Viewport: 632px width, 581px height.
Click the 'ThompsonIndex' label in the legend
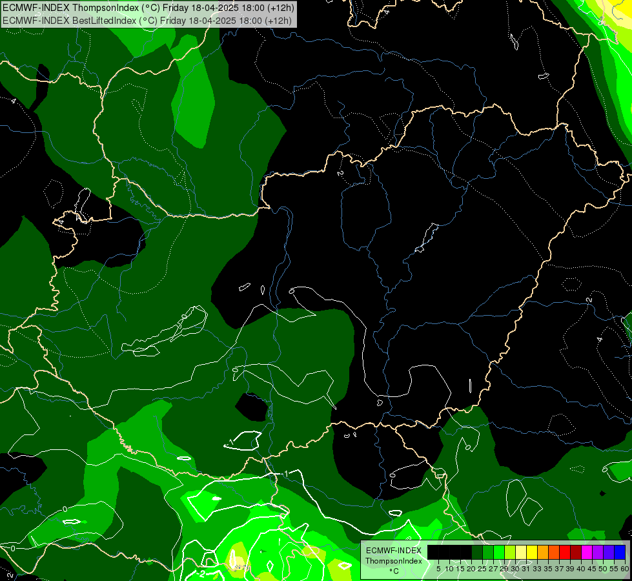[x=394, y=561]
